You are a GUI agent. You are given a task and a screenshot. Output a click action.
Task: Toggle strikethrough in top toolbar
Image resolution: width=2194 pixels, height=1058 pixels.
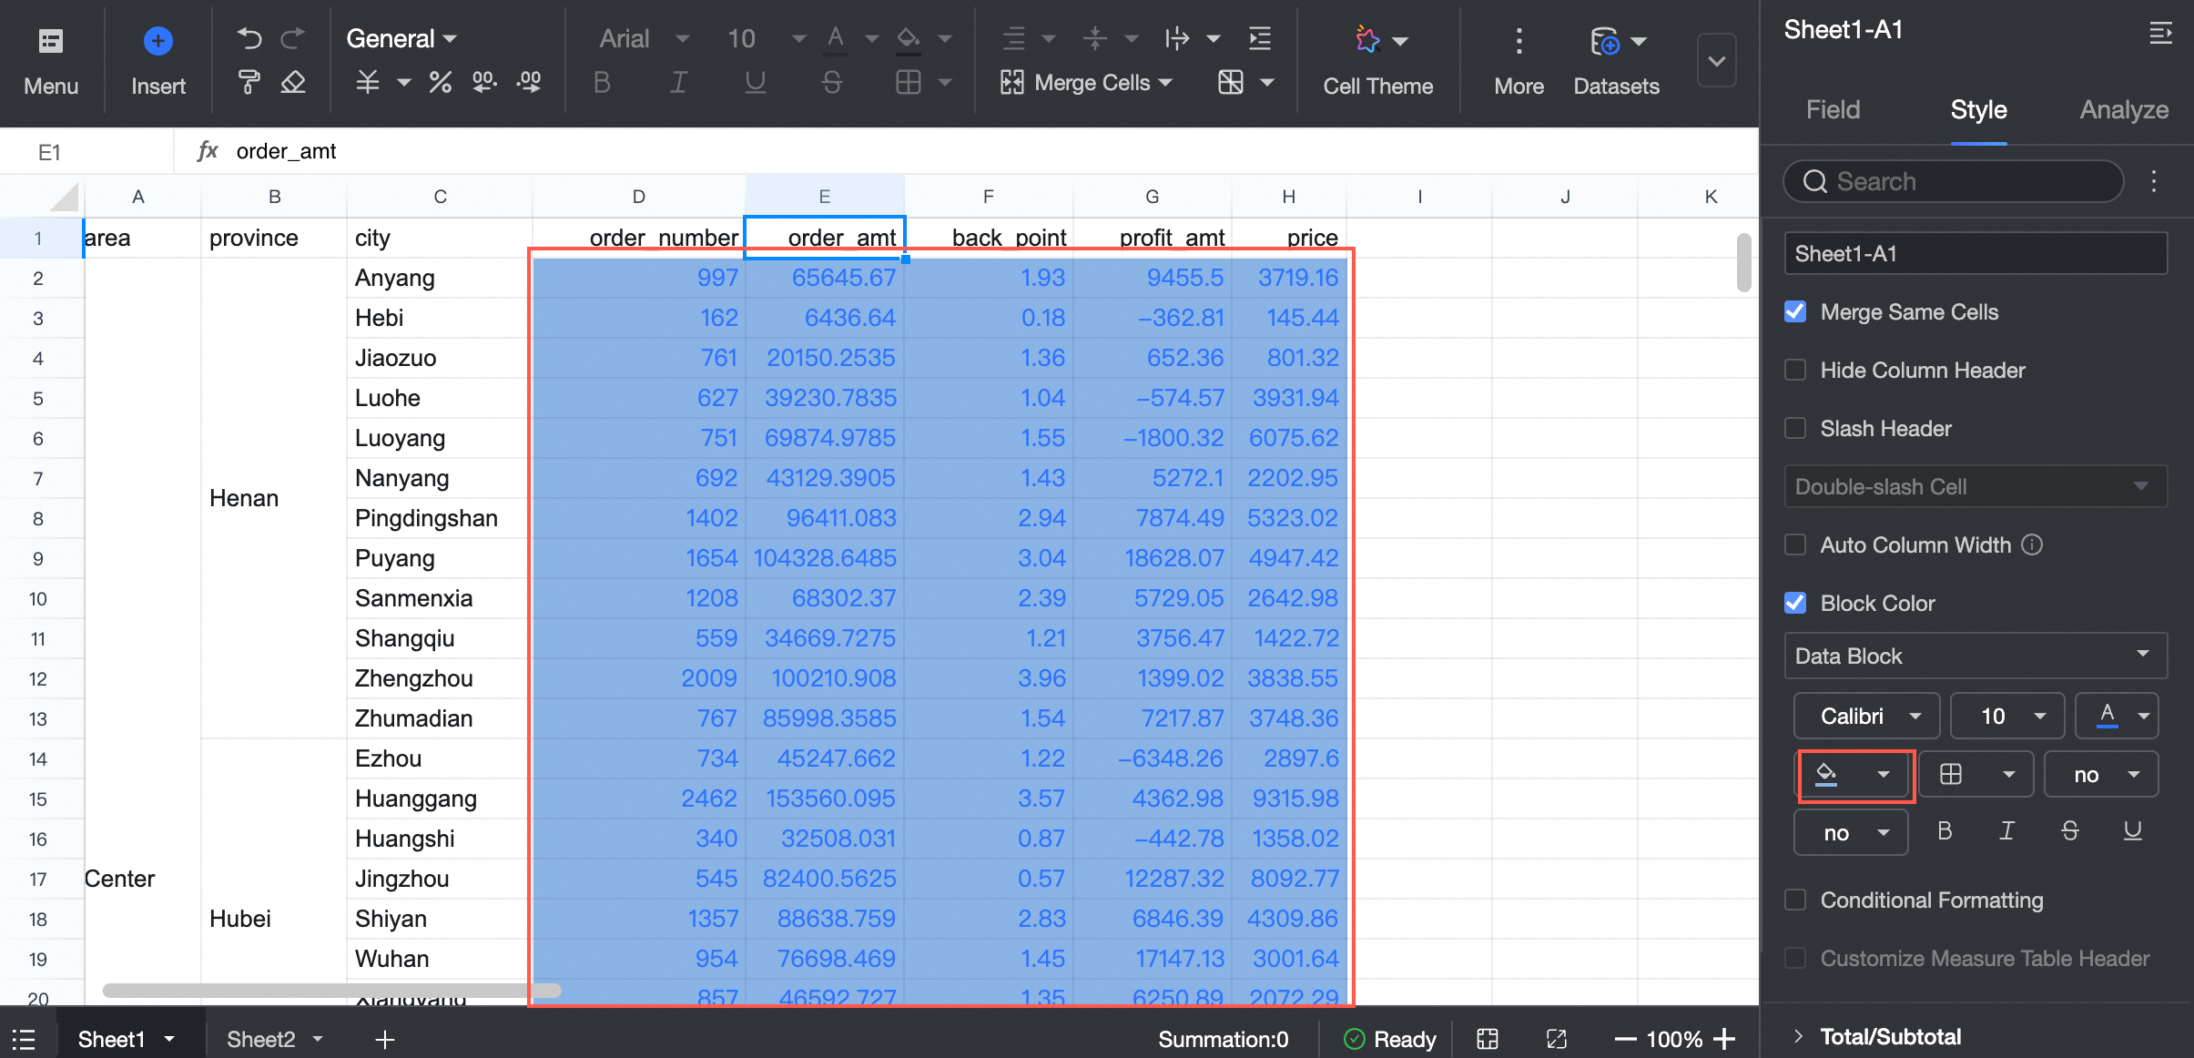click(831, 83)
